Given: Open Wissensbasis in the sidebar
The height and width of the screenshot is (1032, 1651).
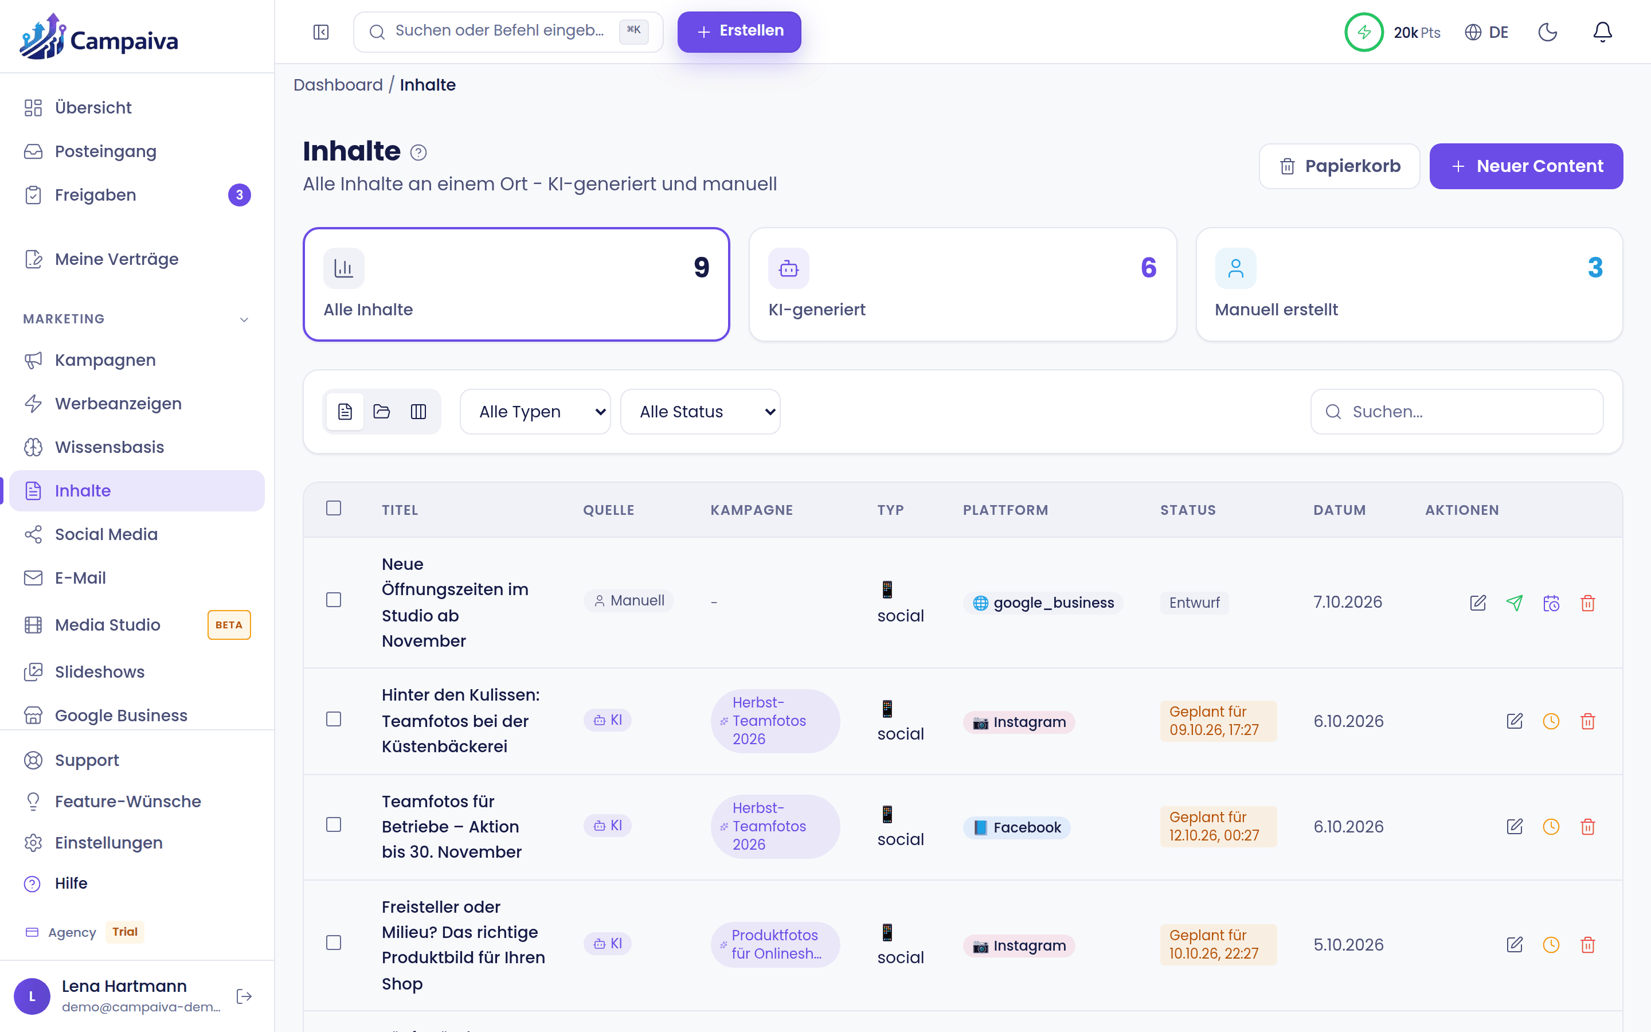Looking at the screenshot, I should [136, 447].
